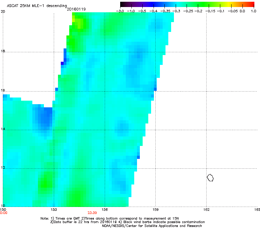The height and width of the screenshot is (228, 260).
Task: Click the colorbar label -0.3
Action: pyautogui.click(x=176, y=11)
